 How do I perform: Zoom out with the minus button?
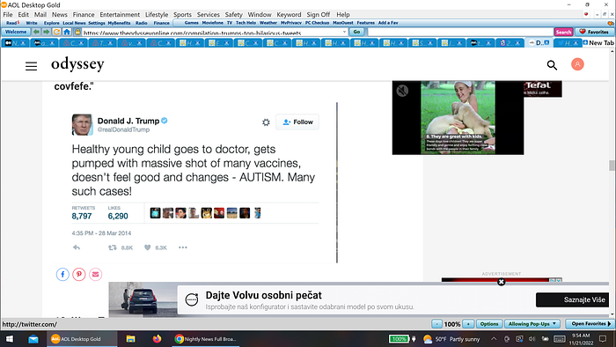point(436,324)
